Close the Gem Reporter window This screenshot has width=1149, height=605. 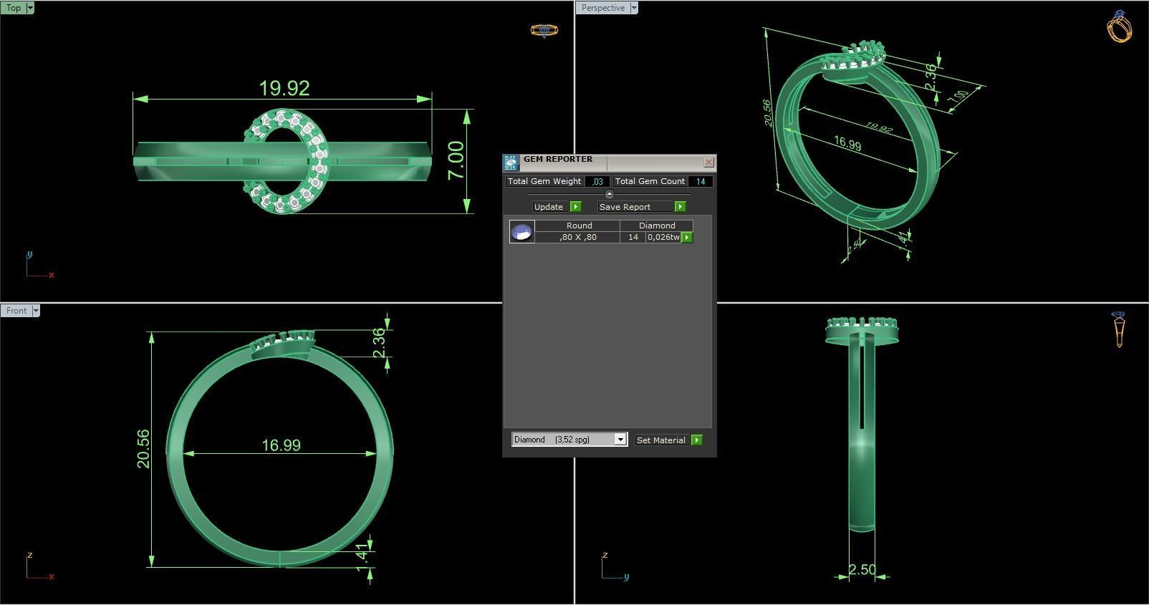(708, 163)
